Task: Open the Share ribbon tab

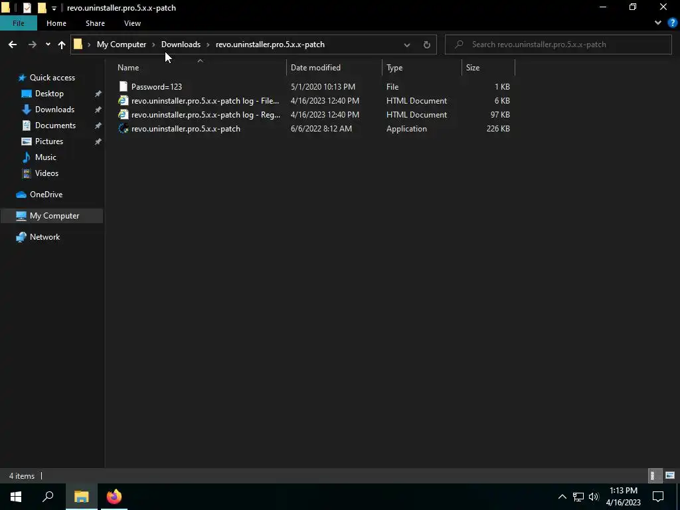Action: (95, 23)
